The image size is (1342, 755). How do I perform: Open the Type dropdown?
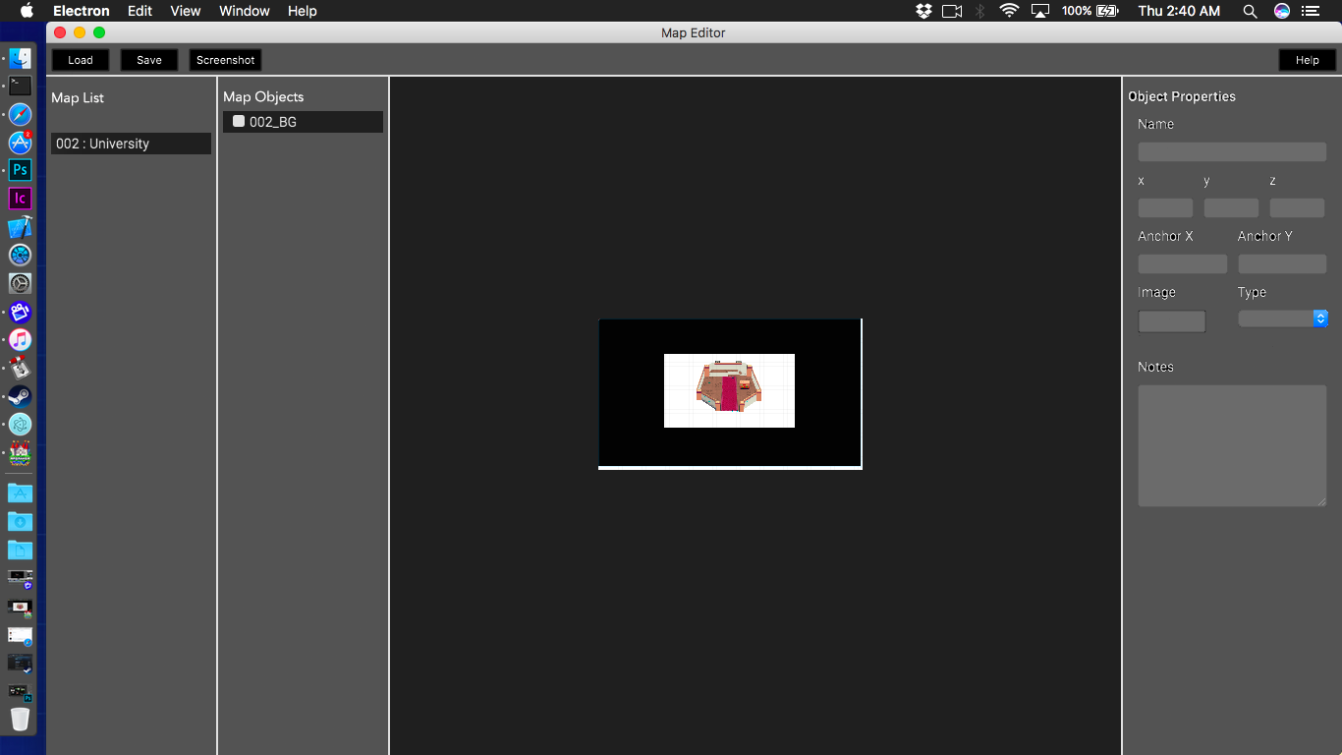click(1283, 319)
